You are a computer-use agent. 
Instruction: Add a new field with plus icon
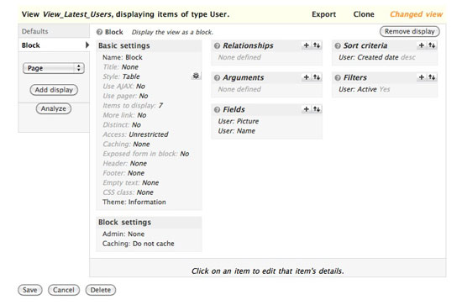306,109
